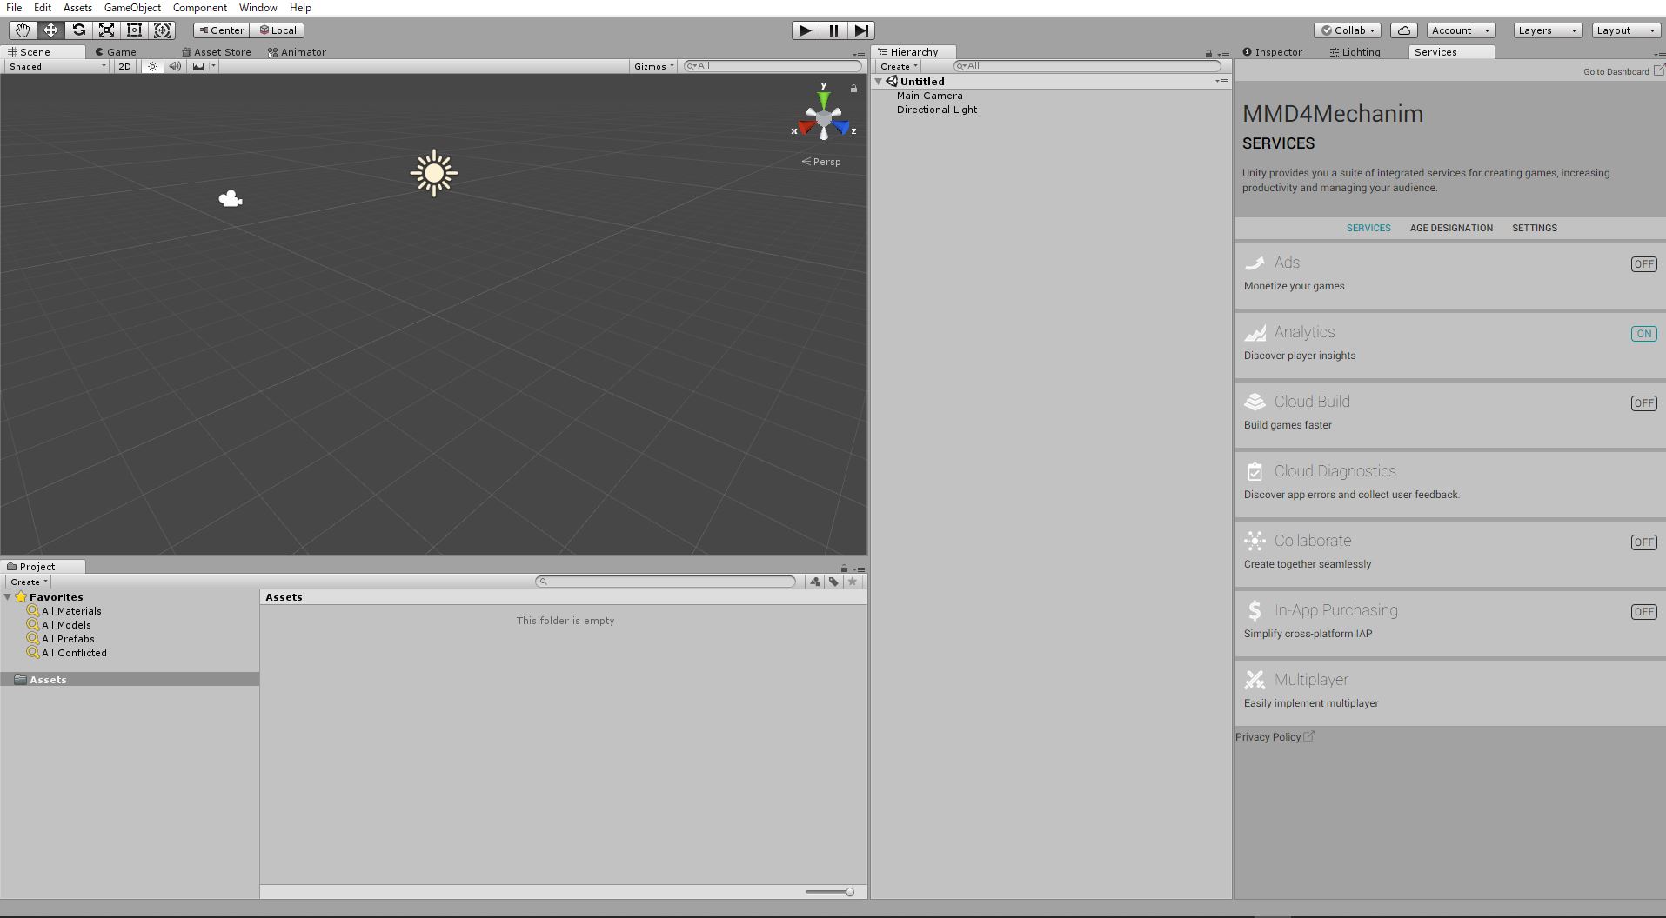Start Play mode
The height and width of the screenshot is (918, 1666).
pos(805,30)
